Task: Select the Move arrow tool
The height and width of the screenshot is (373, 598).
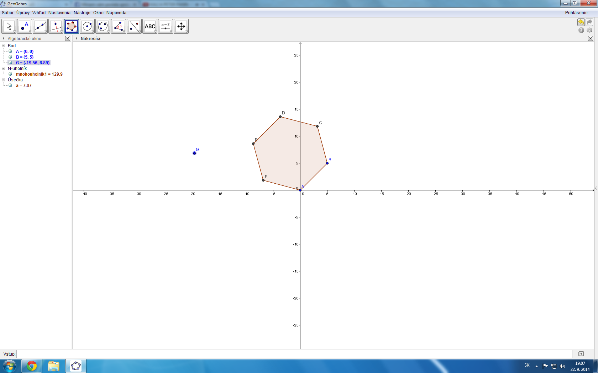Action: [9, 26]
